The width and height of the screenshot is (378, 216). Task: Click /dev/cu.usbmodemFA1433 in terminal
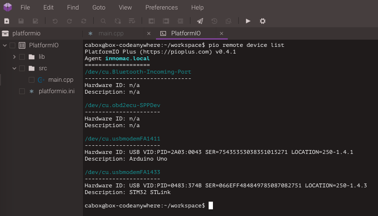point(122,172)
